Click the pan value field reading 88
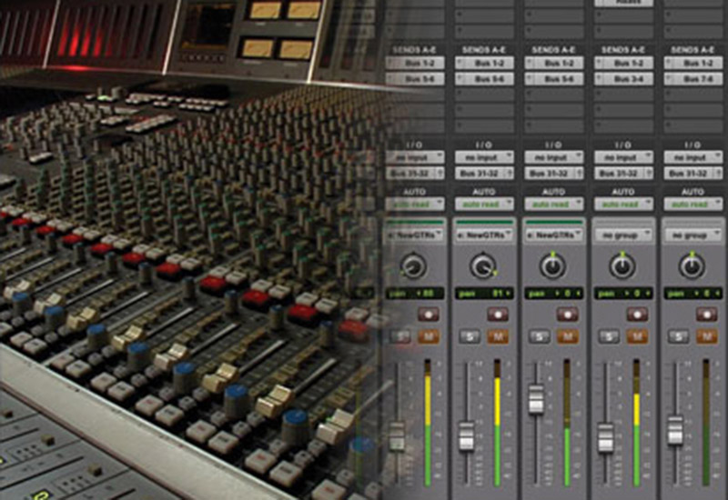The image size is (728, 500). [415, 293]
